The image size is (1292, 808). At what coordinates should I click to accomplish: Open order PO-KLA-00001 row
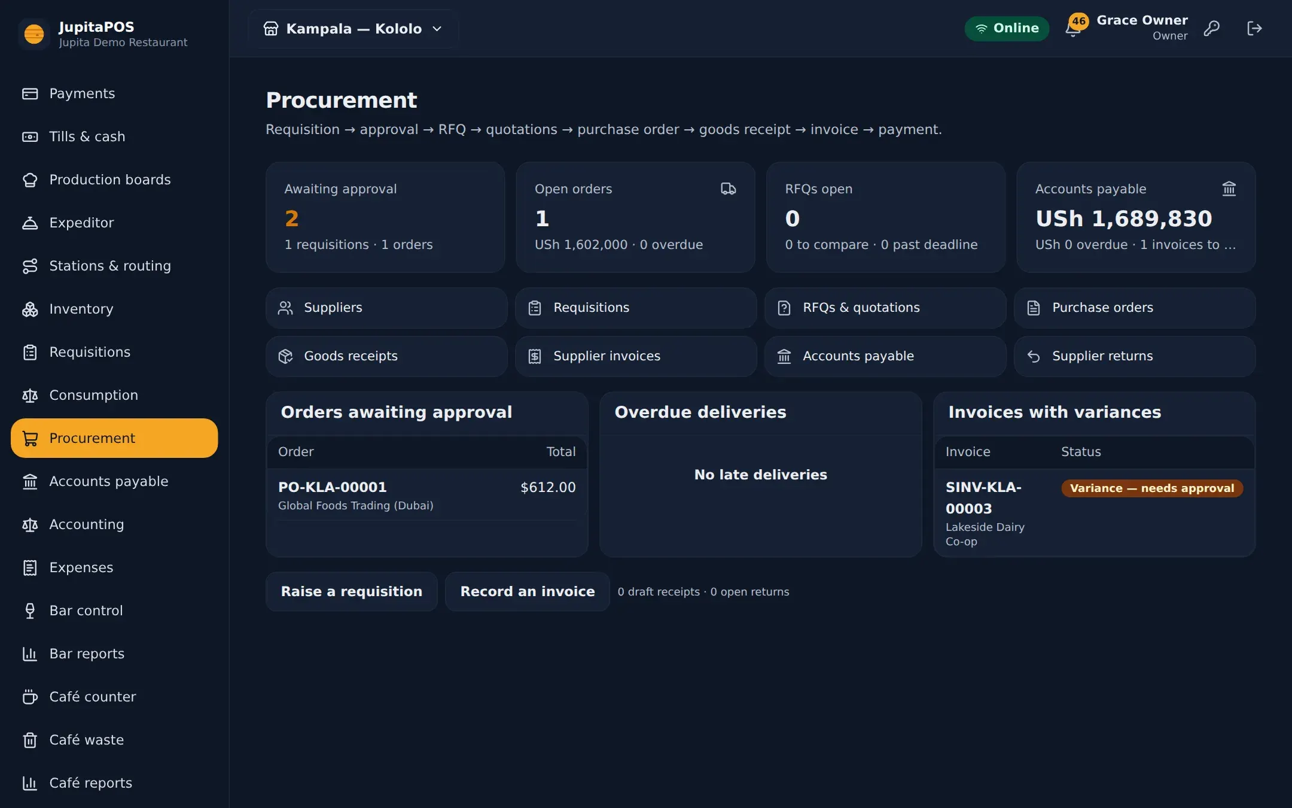coord(427,495)
